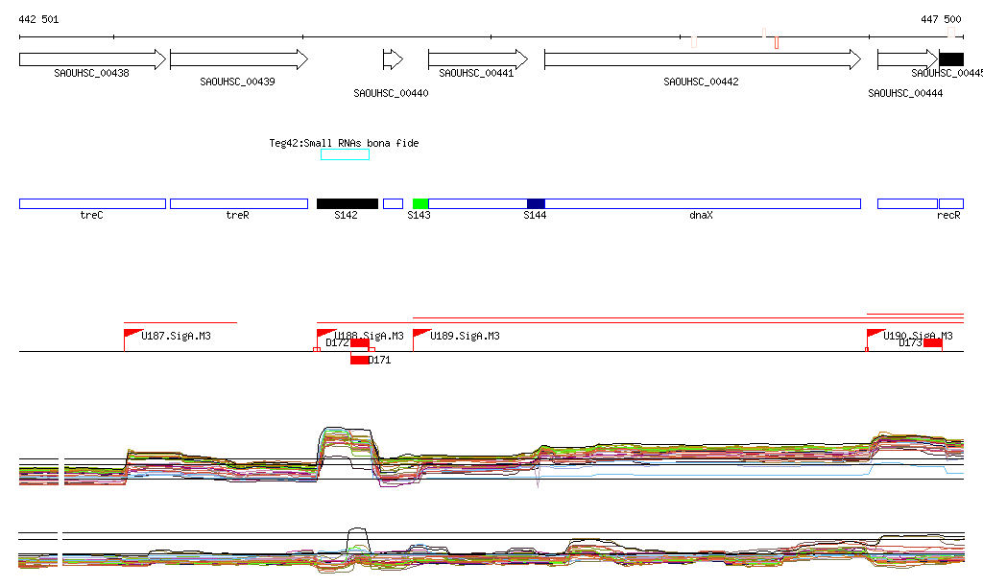This screenshot has height=586, width=983.
Task: Select the black S142 segment
Action: (347, 203)
